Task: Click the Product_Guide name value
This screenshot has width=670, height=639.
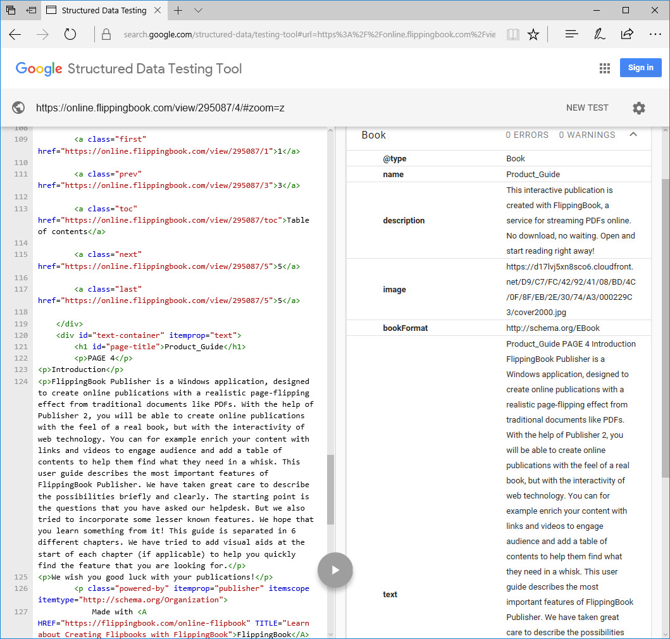Action: 533,175
